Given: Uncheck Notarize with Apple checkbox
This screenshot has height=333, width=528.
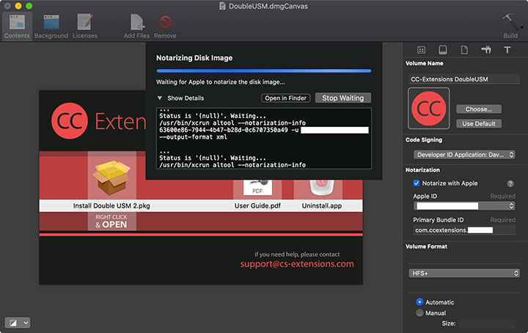Looking at the screenshot, I should tap(417, 183).
